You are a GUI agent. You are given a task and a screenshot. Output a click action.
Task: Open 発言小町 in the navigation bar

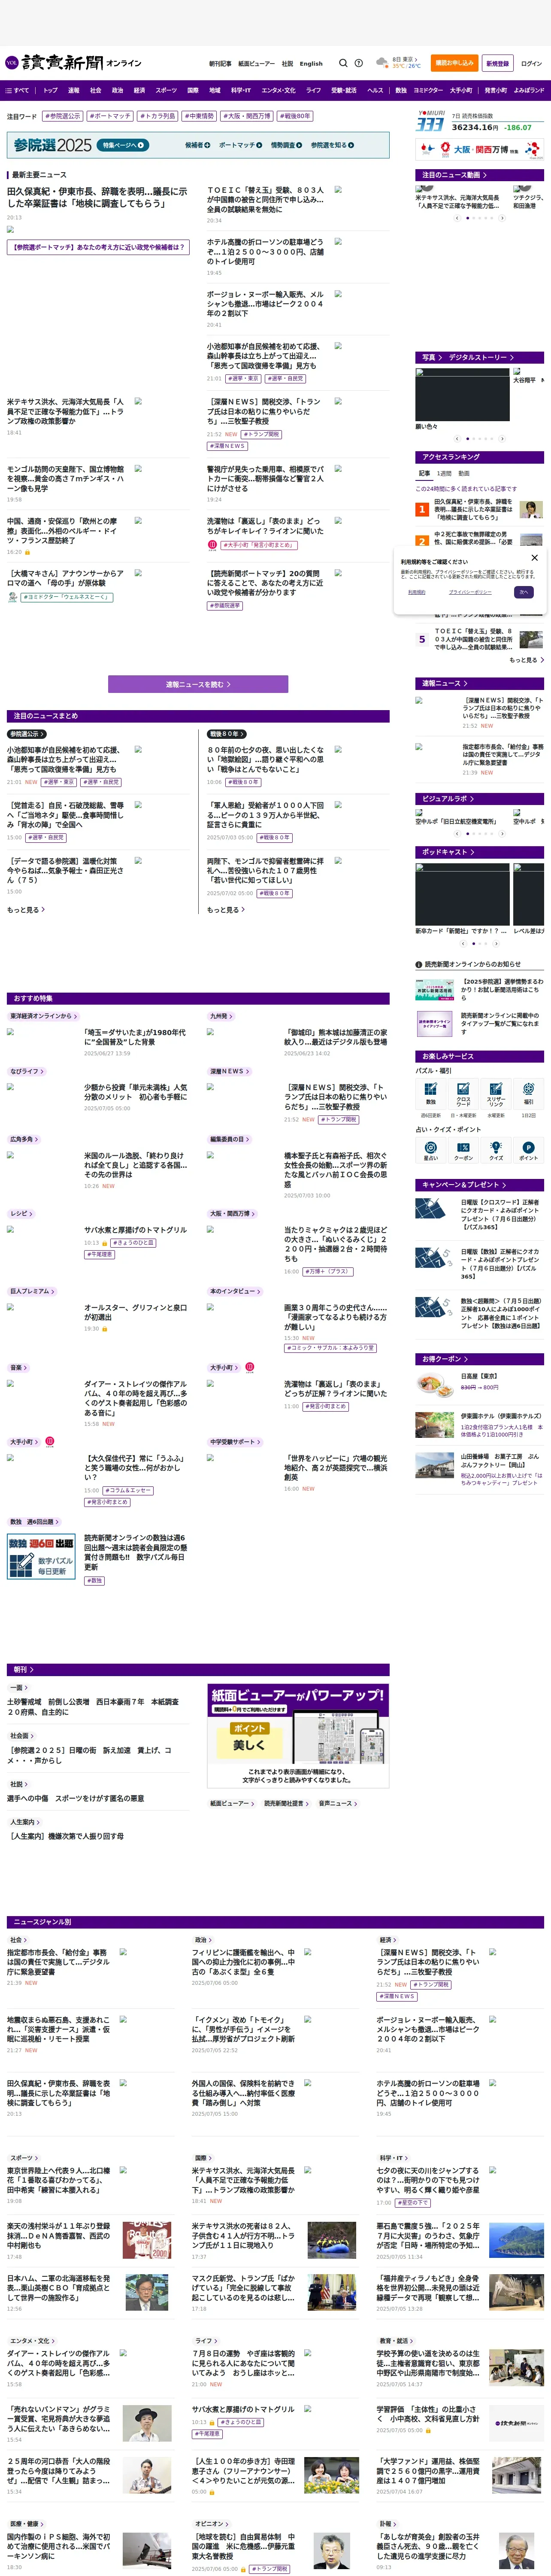[495, 90]
